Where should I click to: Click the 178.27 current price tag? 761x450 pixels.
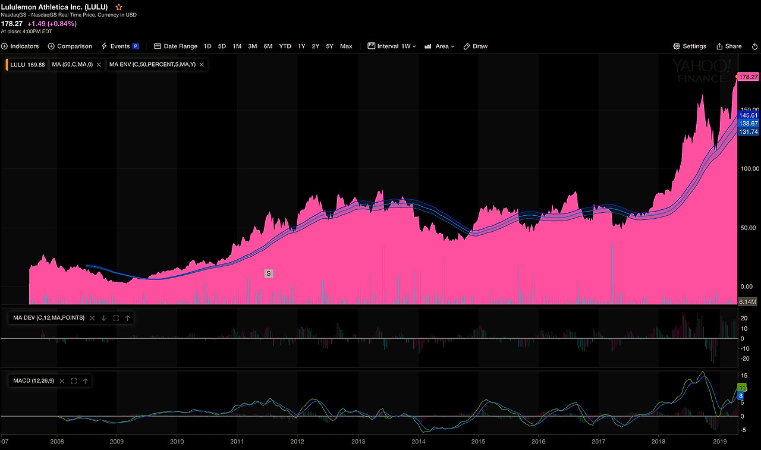(x=747, y=77)
